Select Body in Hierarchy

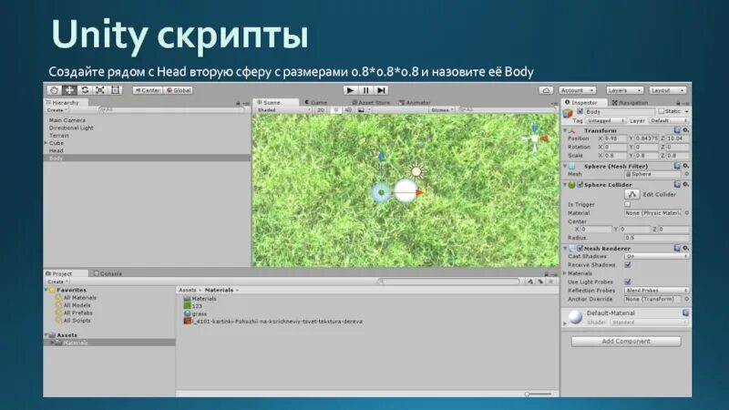click(x=147, y=158)
